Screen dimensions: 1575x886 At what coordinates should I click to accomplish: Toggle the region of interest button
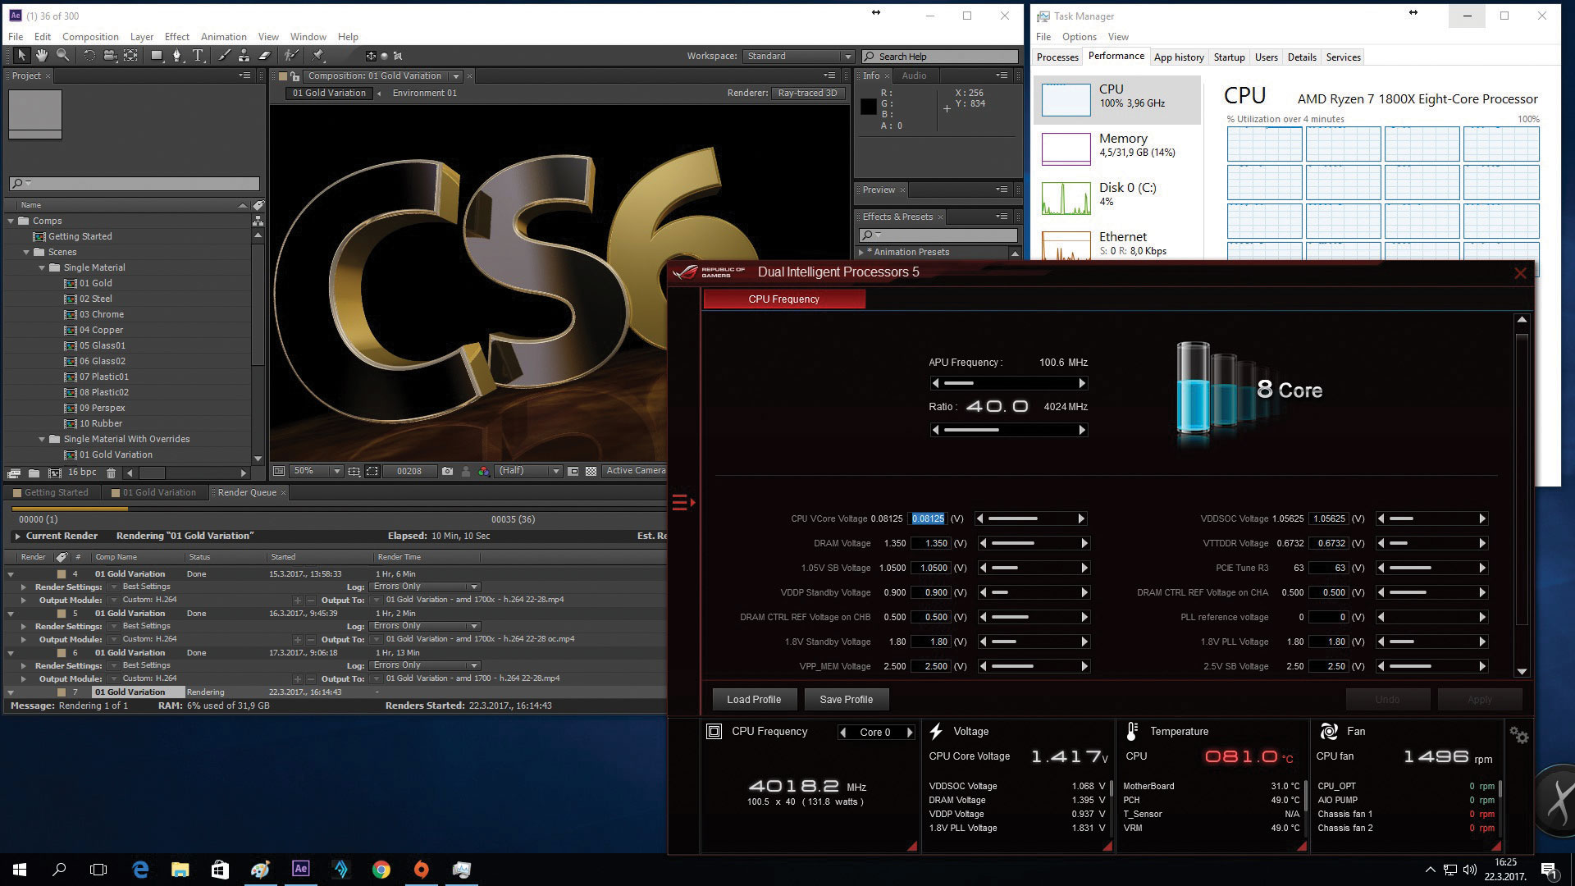click(372, 472)
